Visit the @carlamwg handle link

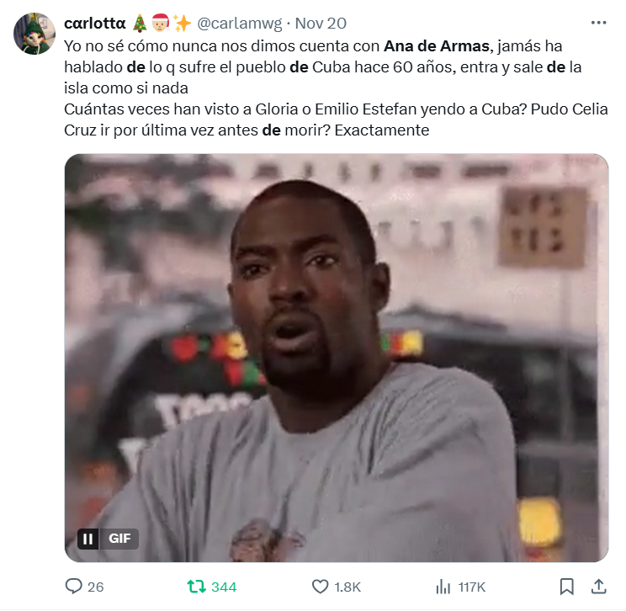pyautogui.click(x=240, y=24)
